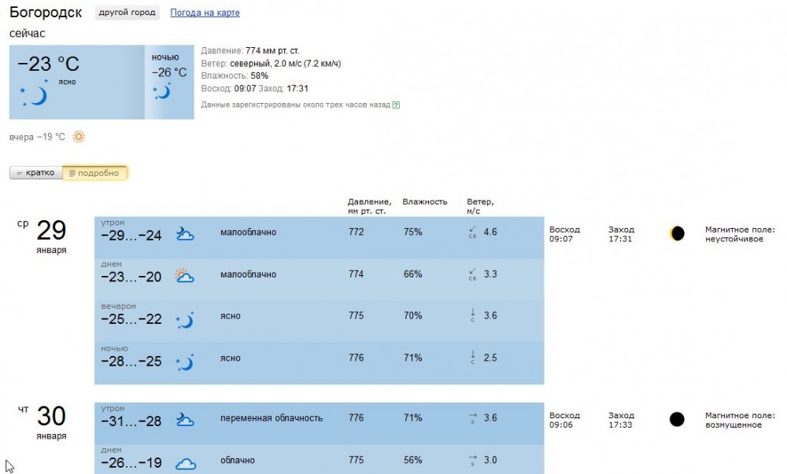Click the sun icon beside yesterday's −19 °C
Viewport: 787px width, 474px height.
(79, 137)
